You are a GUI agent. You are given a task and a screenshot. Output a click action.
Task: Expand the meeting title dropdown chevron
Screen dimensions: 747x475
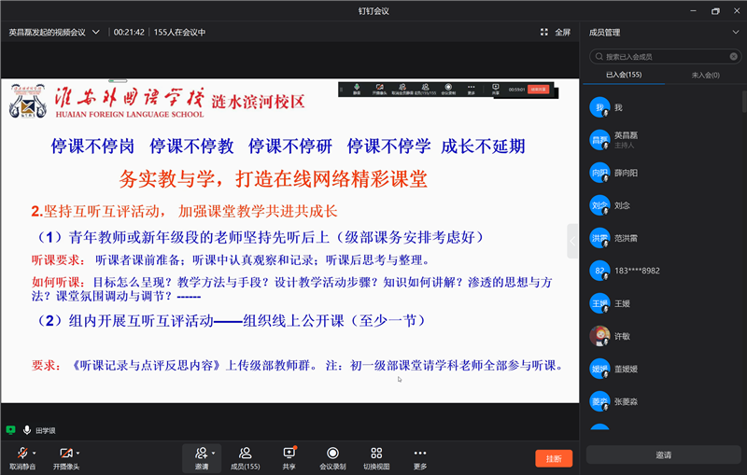pyautogui.click(x=94, y=32)
